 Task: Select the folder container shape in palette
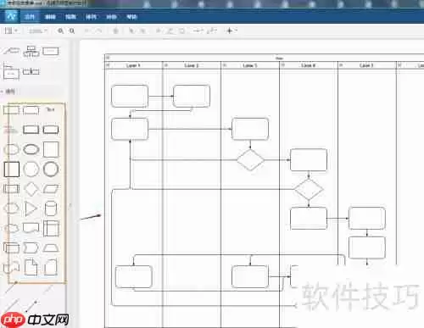point(11,71)
